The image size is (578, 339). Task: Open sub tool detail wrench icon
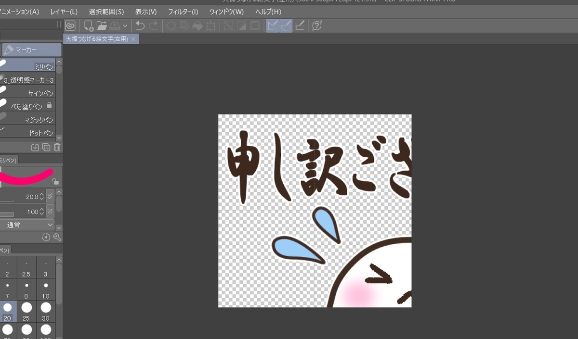(57, 237)
